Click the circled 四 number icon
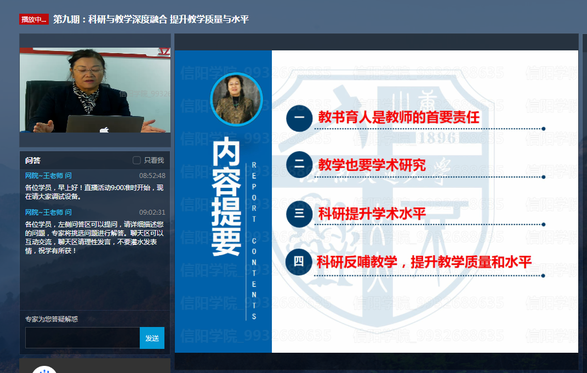 pyautogui.click(x=299, y=262)
